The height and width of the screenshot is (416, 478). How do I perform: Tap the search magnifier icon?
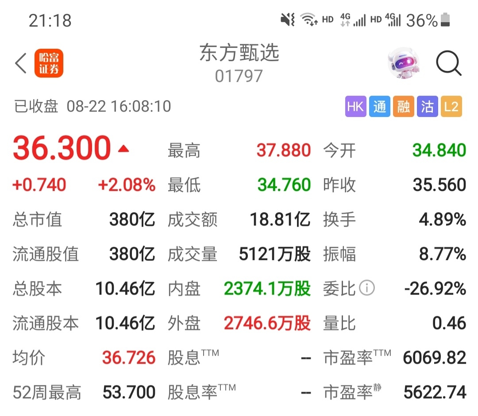pos(448,63)
